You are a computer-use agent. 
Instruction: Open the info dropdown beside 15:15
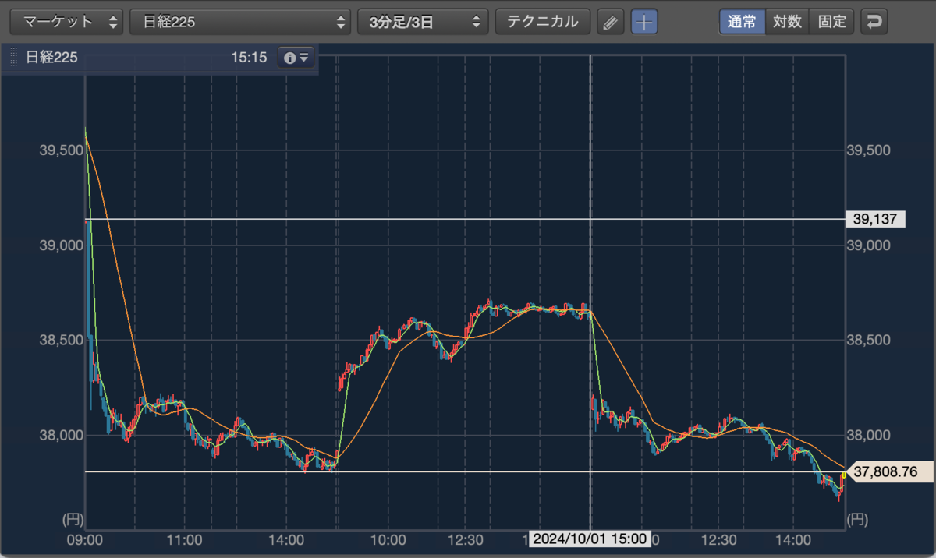tap(296, 57)
